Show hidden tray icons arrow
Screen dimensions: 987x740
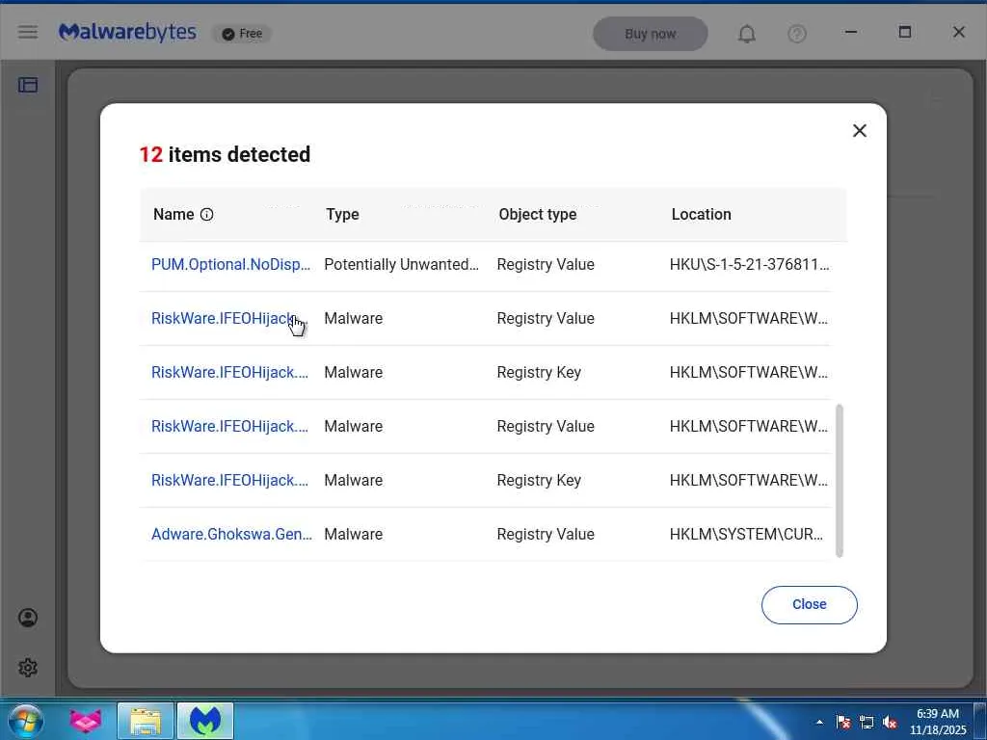click(819, 722)
